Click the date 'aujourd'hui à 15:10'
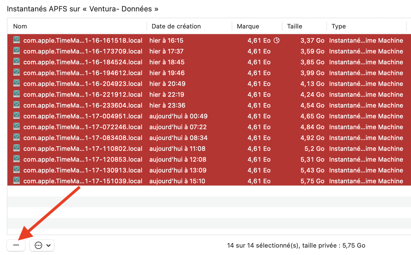The image size is (411, 255). pyautogui.click(x=177, y=181)
